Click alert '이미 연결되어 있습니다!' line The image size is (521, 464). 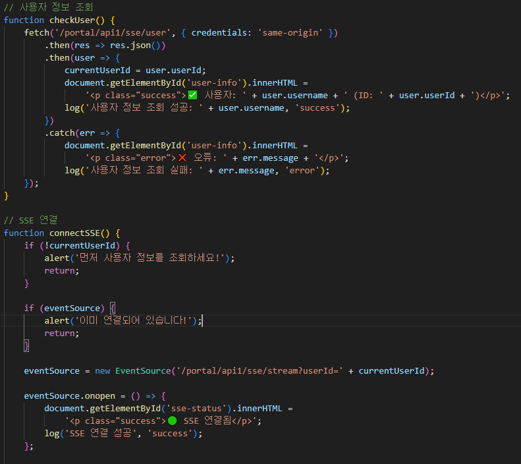[123, 321]
